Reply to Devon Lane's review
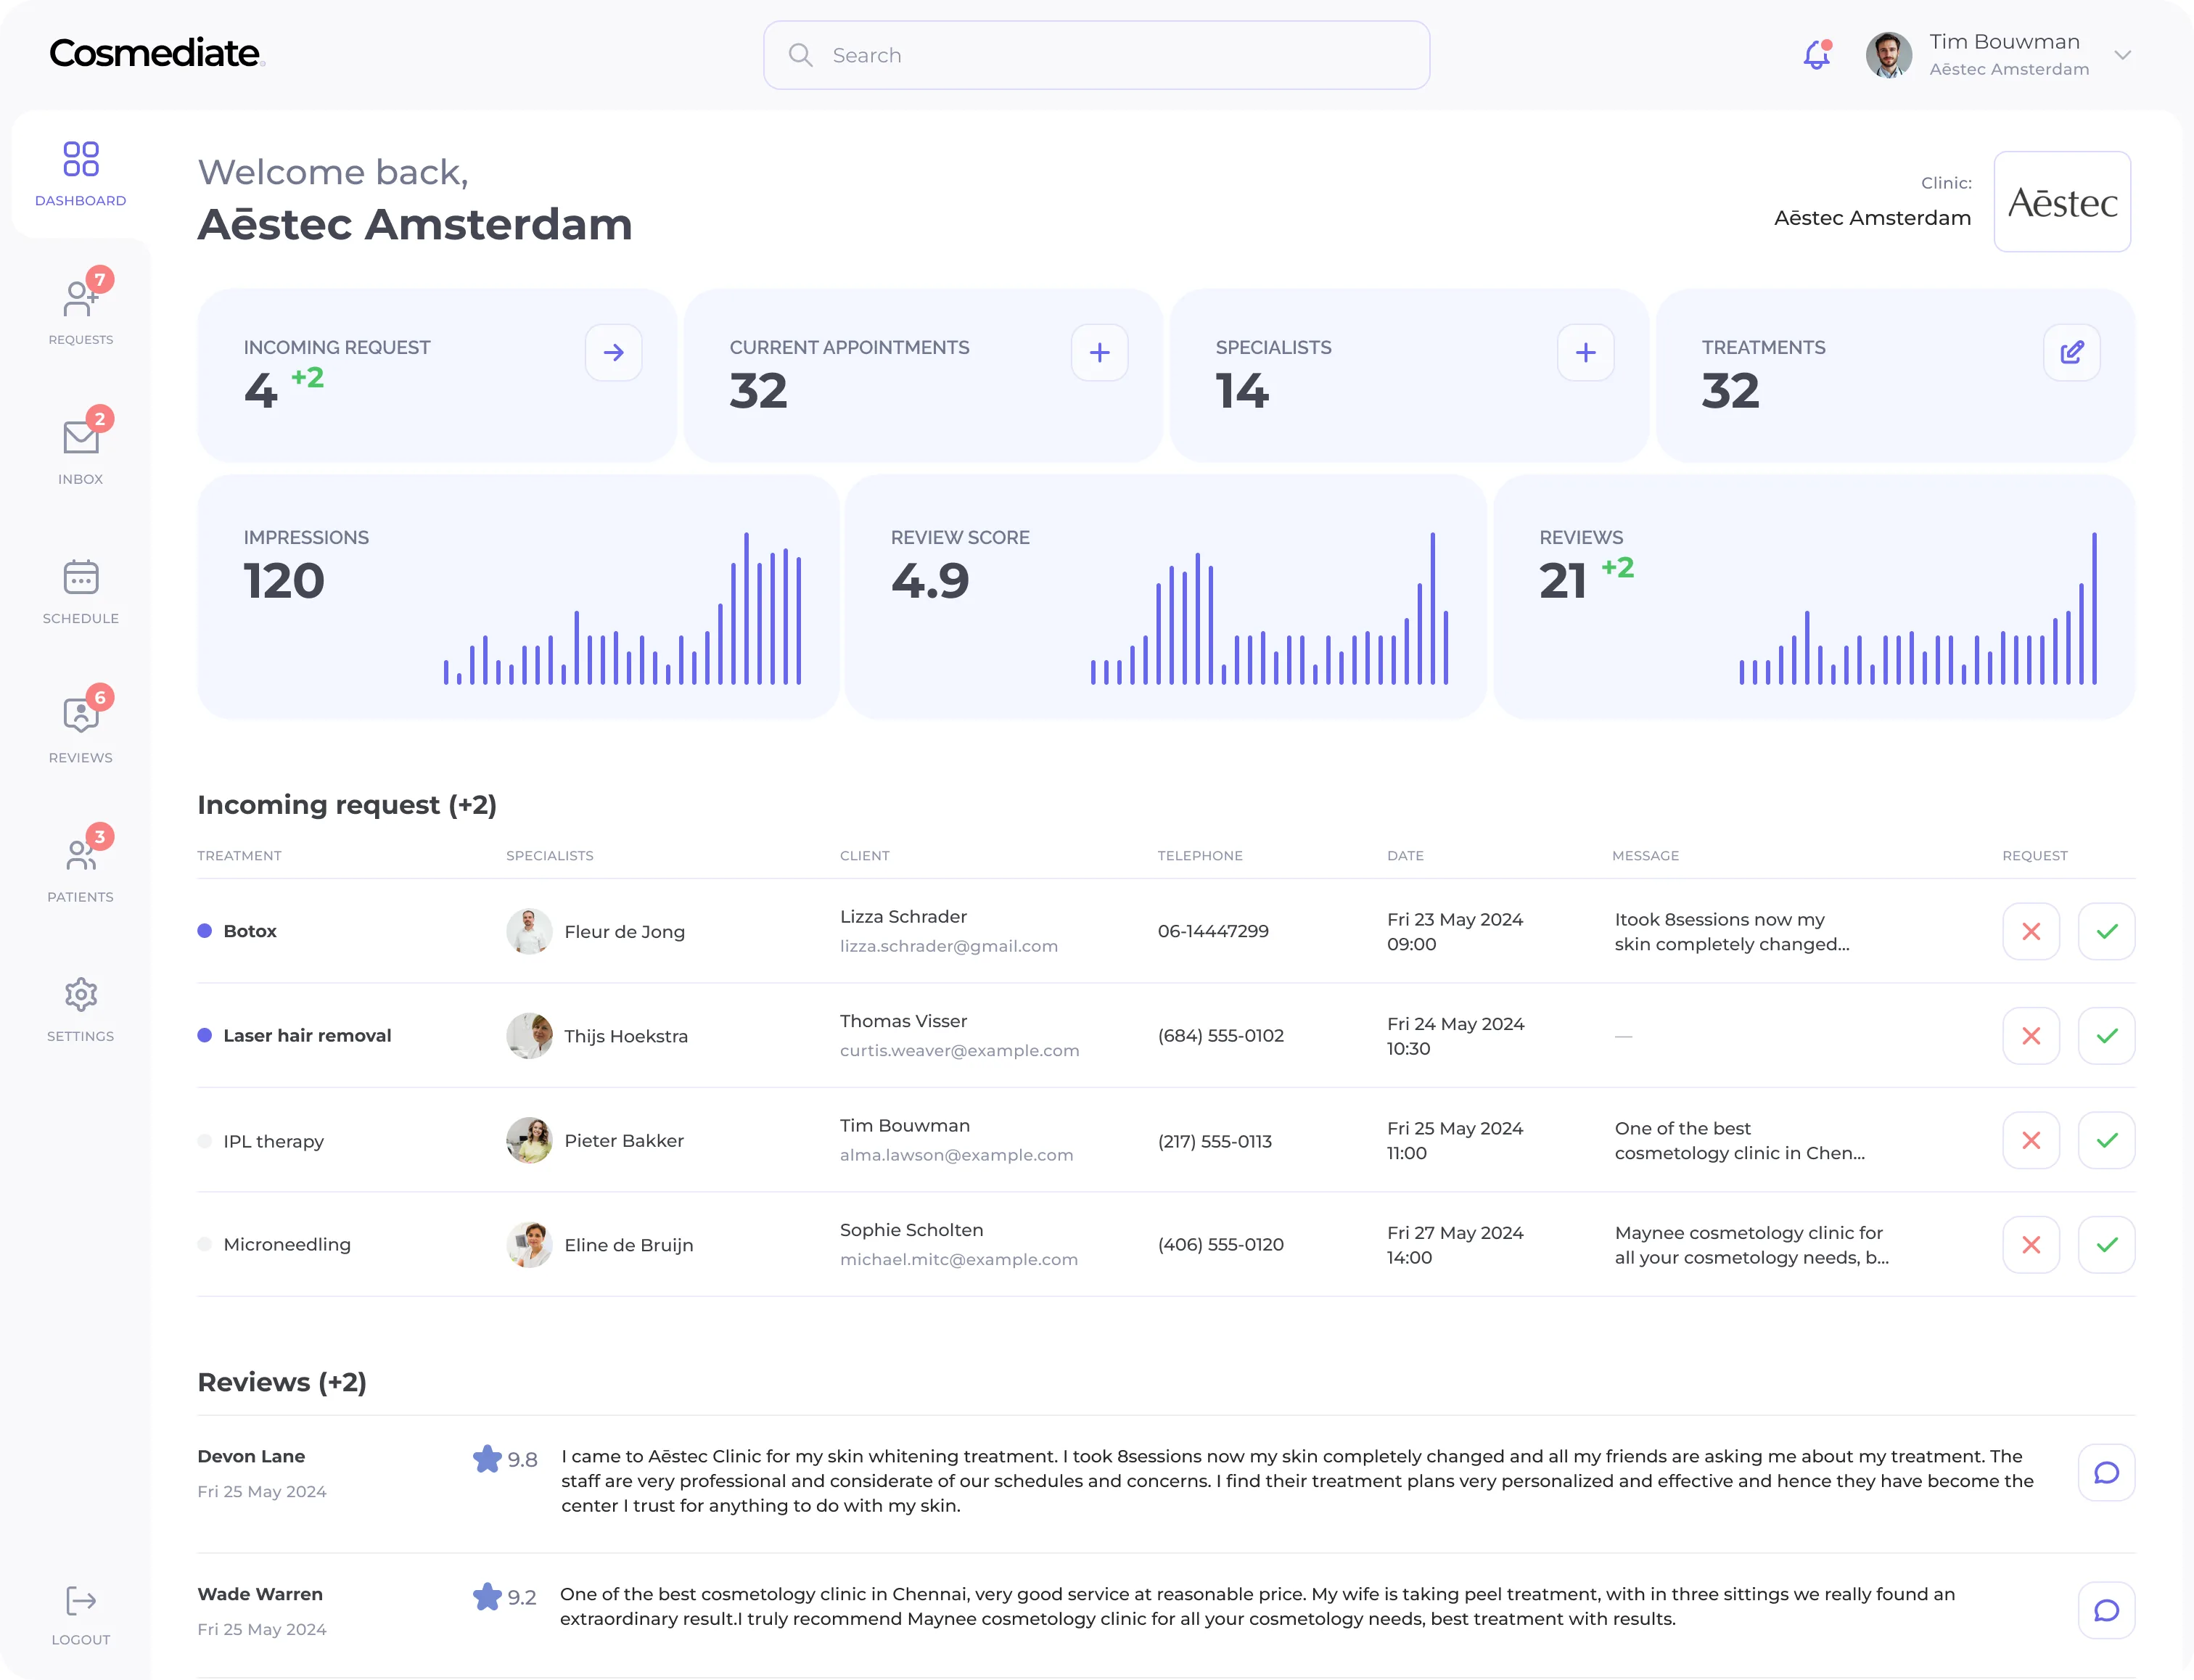The width and height of the screenshot is (2194, 1680). click(x=2106, y=1472)
